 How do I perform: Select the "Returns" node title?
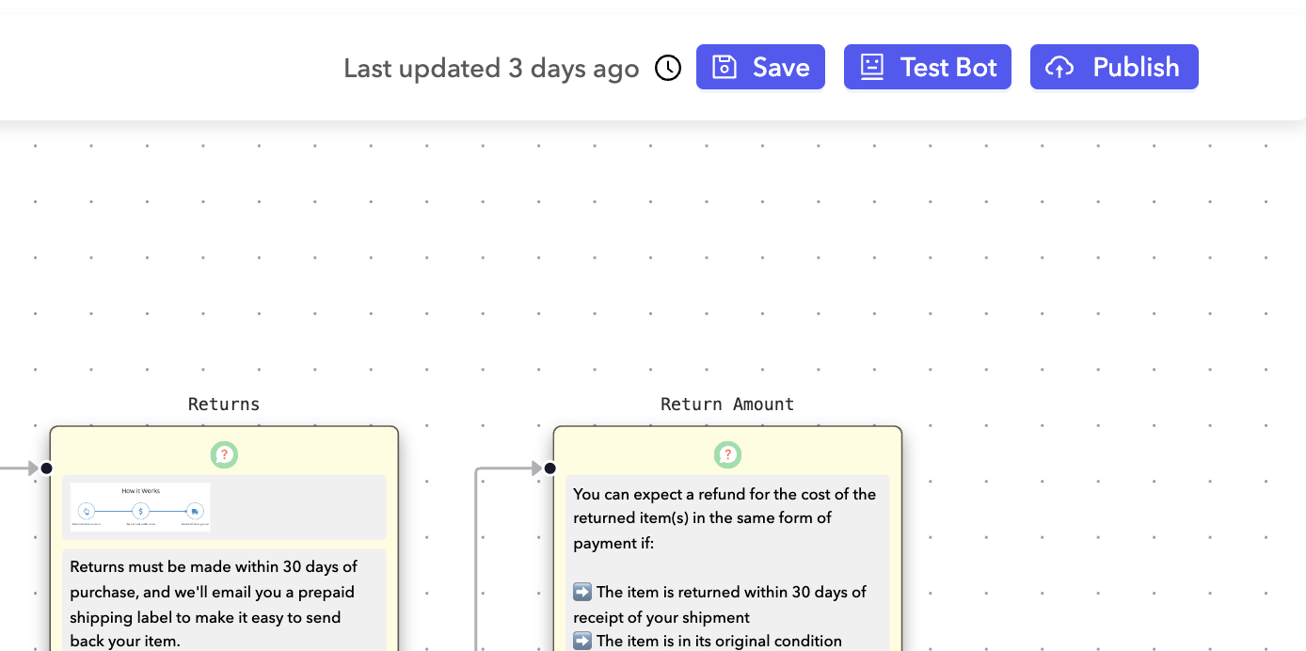[224, 405]
